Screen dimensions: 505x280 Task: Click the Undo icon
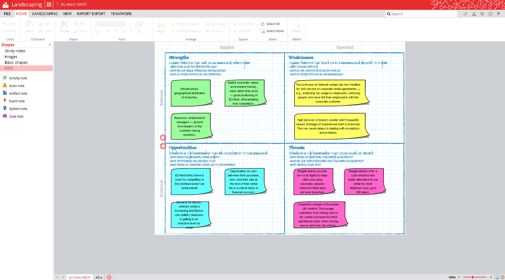tap(5, 24)
